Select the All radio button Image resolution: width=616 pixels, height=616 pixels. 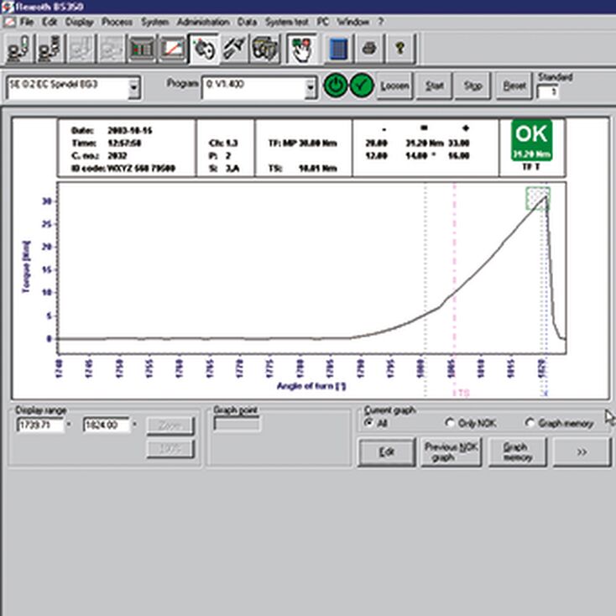(x=368, y=423)
